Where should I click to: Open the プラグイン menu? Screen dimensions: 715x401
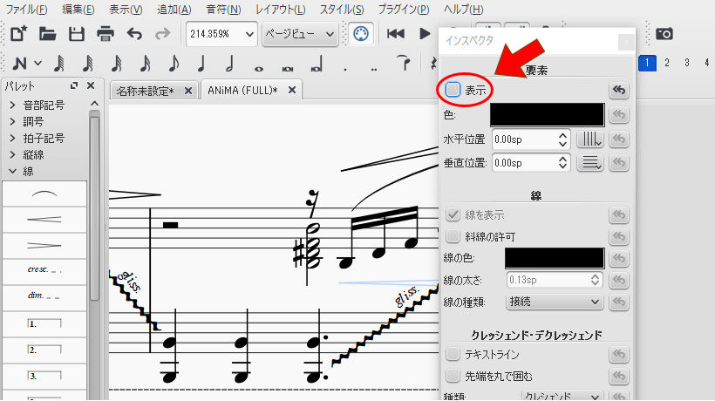(x=404, y=9)
